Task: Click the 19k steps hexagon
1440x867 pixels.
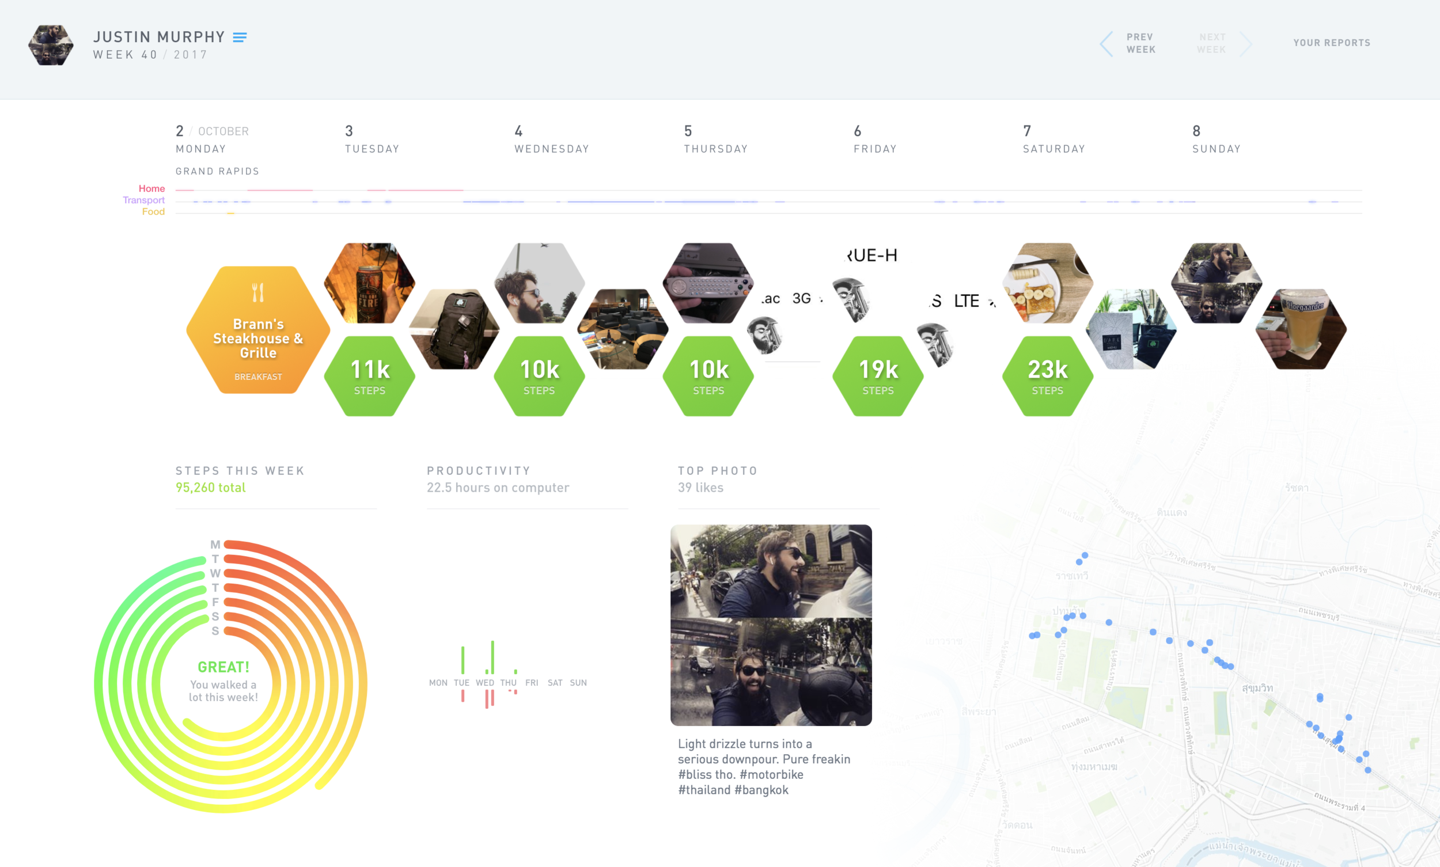Action: (878, 376)
